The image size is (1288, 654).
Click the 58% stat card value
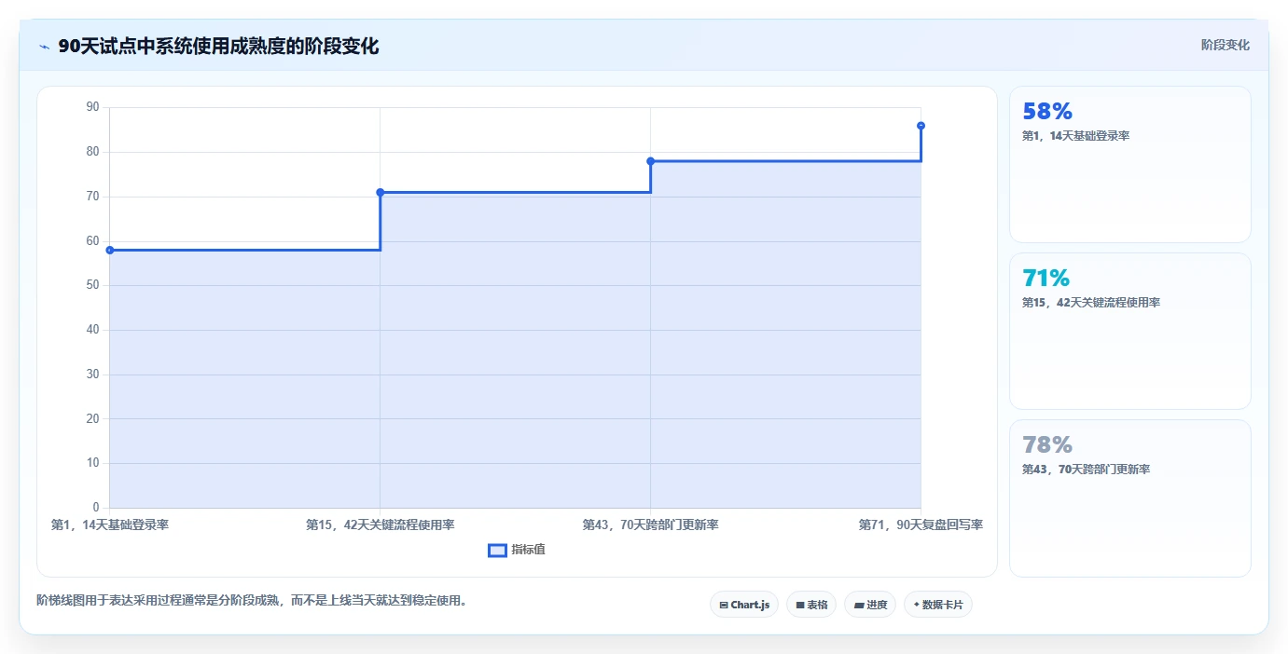pos(1047,112)
